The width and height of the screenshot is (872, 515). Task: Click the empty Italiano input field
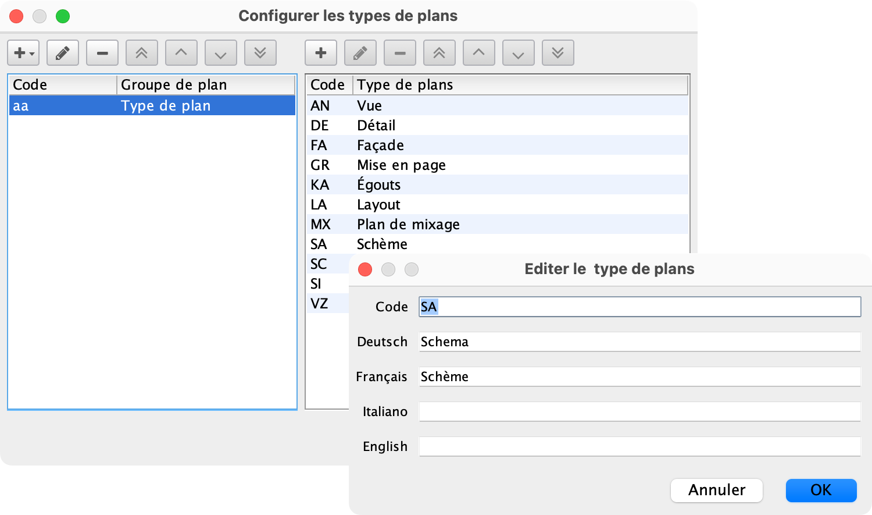639,411
